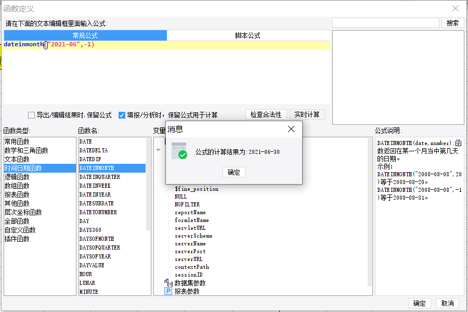The image size is (468, 312).
Task: Close the 消息 popup with X
Action: click(291, 129)
